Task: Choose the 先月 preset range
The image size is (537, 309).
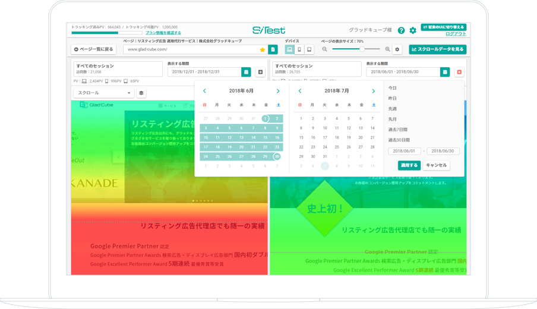Action: point(393,119)
